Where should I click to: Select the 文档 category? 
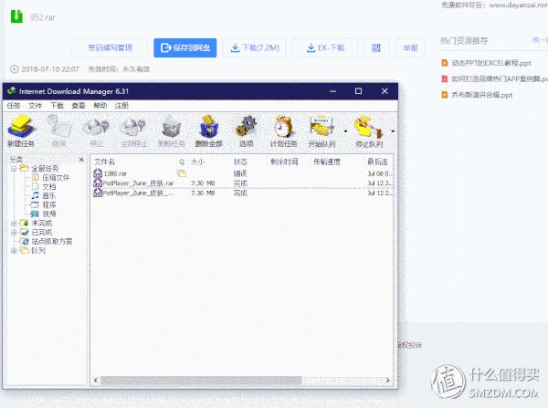tap(49, 187)
